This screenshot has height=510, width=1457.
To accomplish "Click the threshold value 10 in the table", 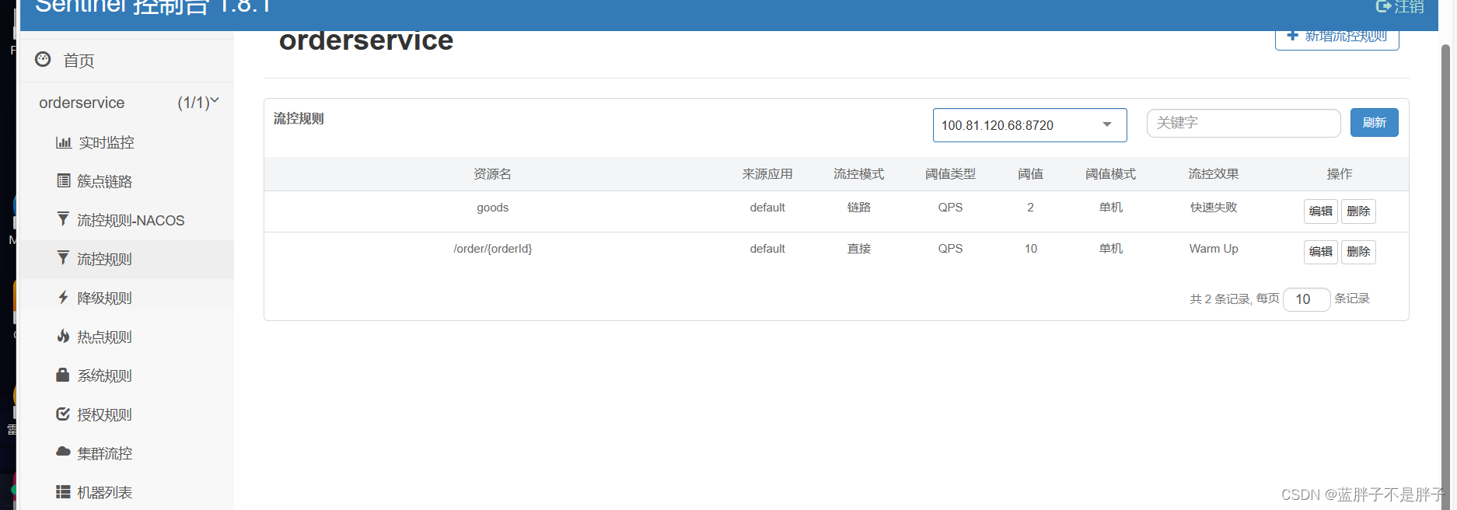I will point(1030,249).
